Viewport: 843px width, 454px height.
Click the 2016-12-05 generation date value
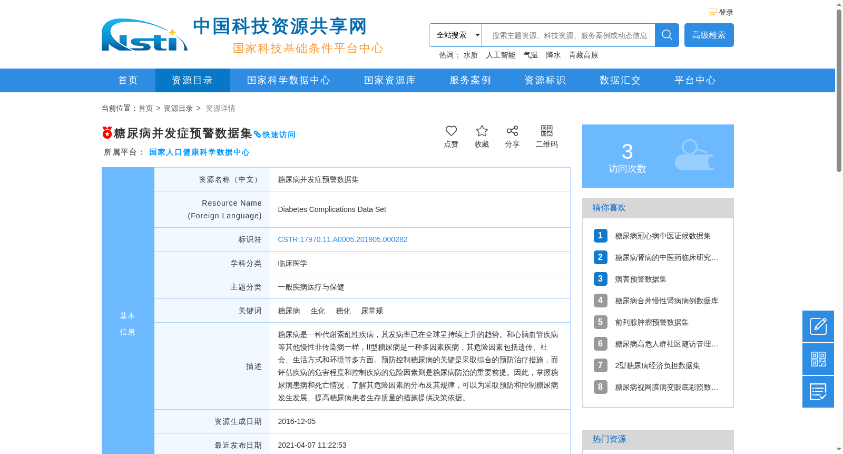point(297,421)
